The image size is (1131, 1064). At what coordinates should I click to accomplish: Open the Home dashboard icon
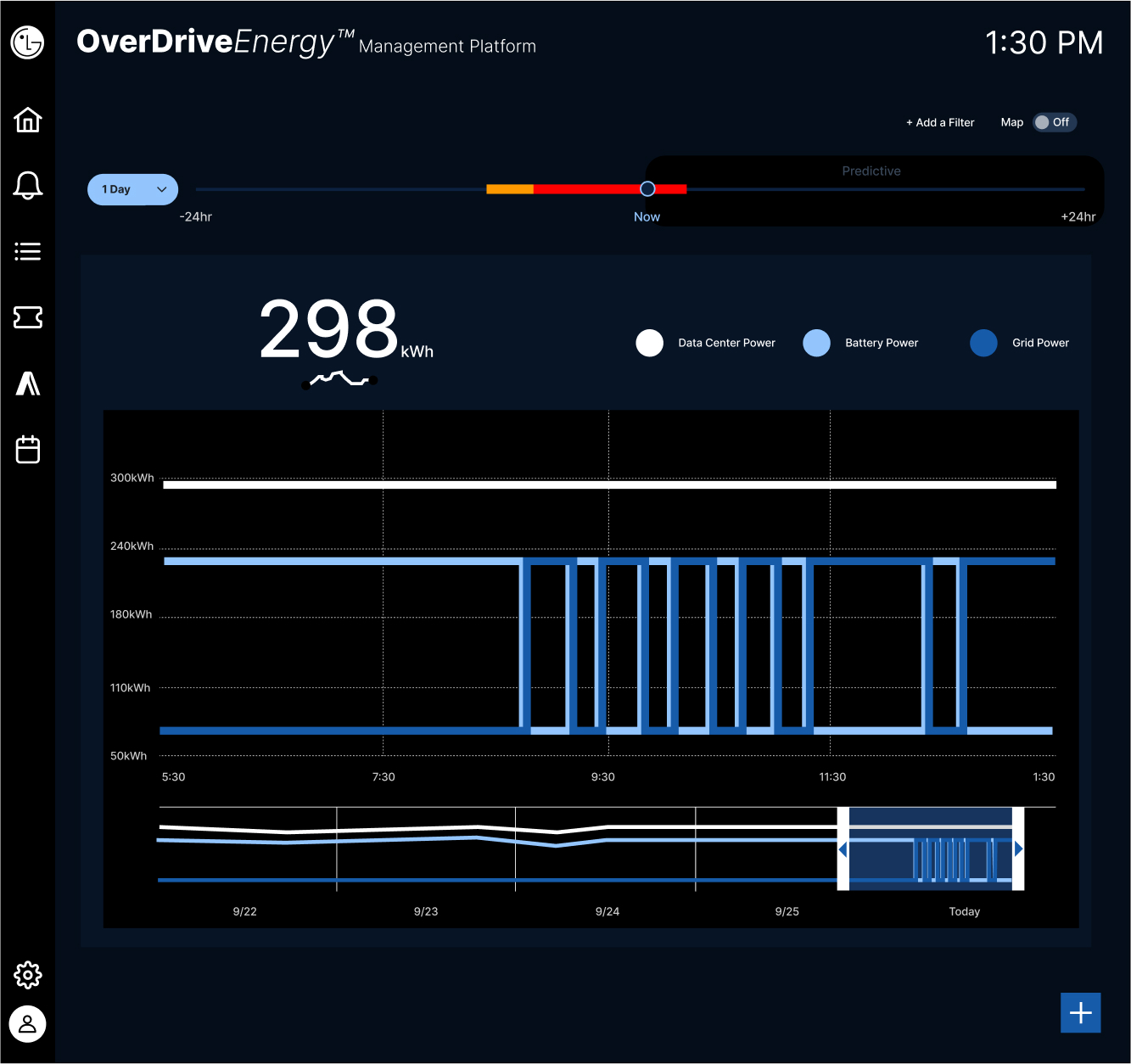point(28,120)
